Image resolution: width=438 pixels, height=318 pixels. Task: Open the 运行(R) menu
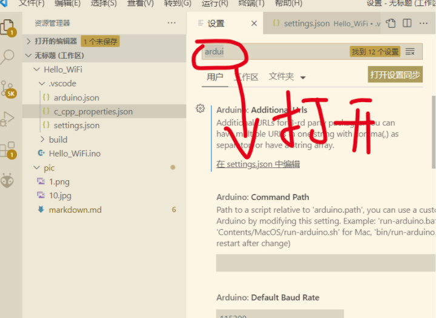(x=215, y=4)
